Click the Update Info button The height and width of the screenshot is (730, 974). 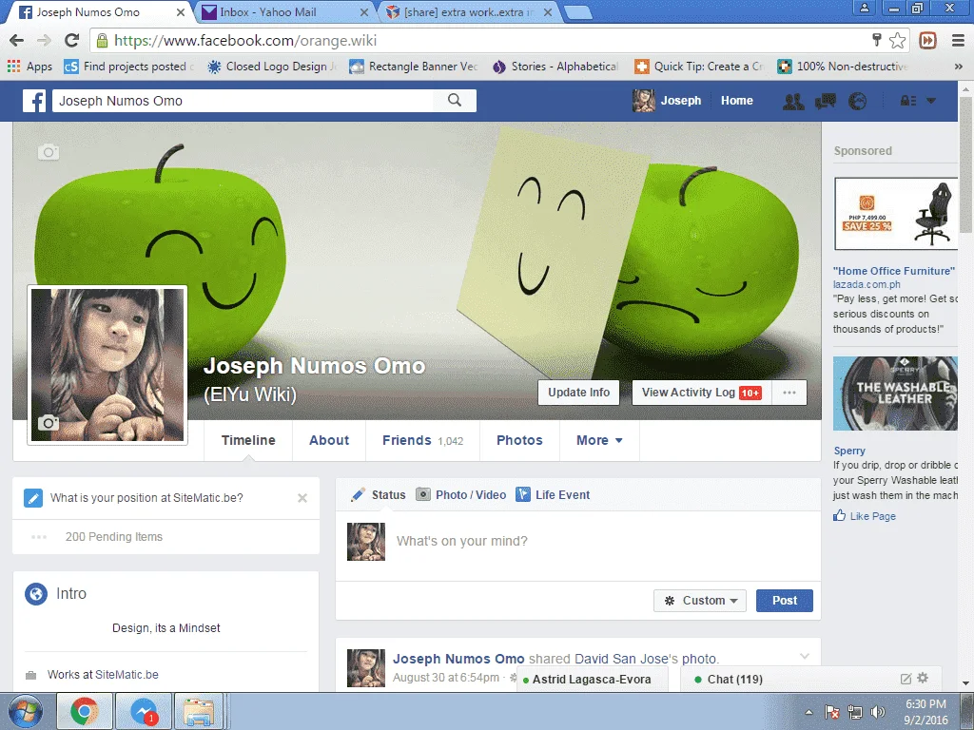pos(579,393)
